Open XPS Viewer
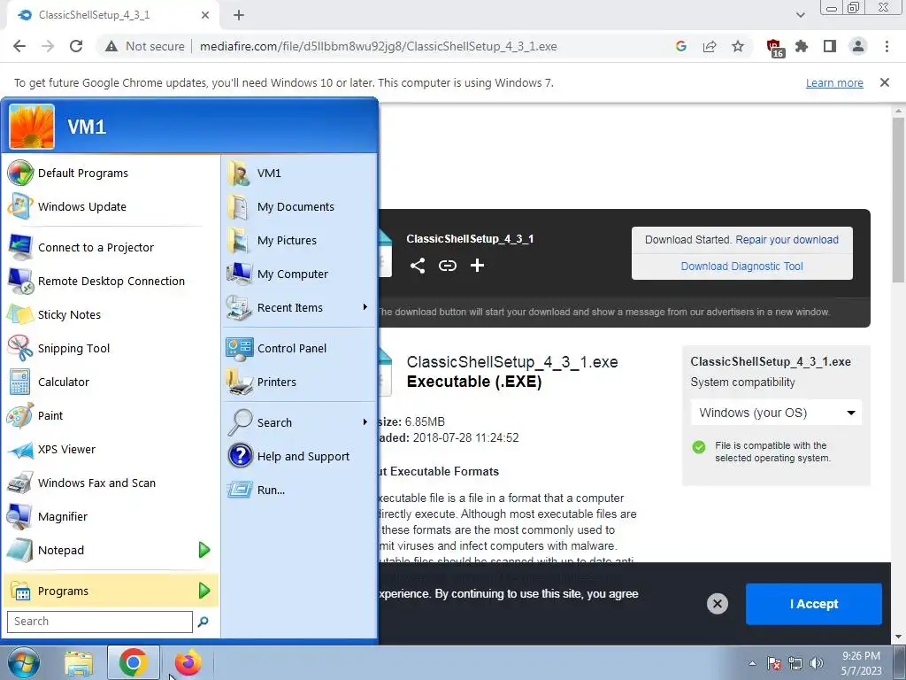 [110, 449]
